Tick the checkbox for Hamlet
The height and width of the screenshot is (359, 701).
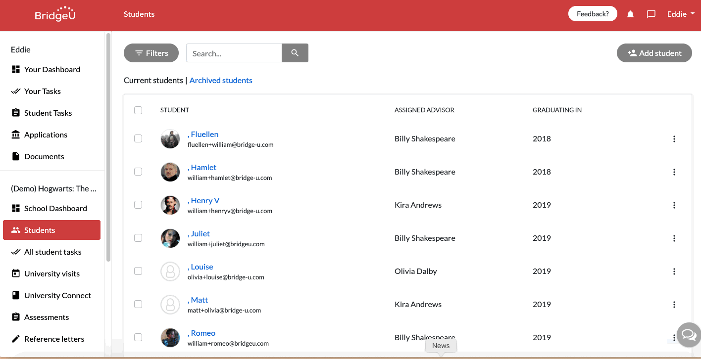click(138, 172)
